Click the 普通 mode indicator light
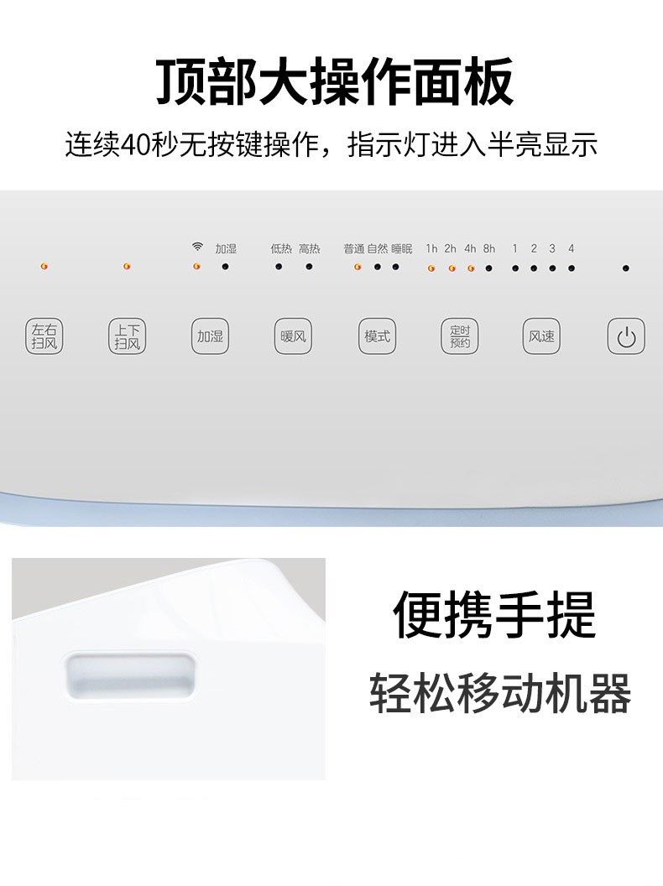The height and width of the screenshot is (886, 663). tap(358, 267)
